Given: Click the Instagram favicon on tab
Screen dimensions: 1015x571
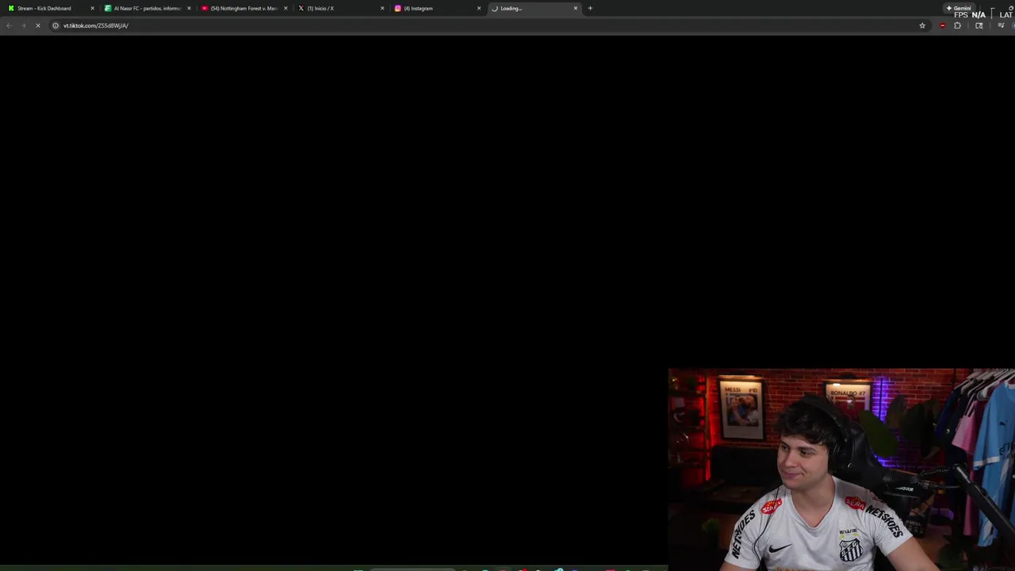Looking at the screenshot, I should (397, 8).
